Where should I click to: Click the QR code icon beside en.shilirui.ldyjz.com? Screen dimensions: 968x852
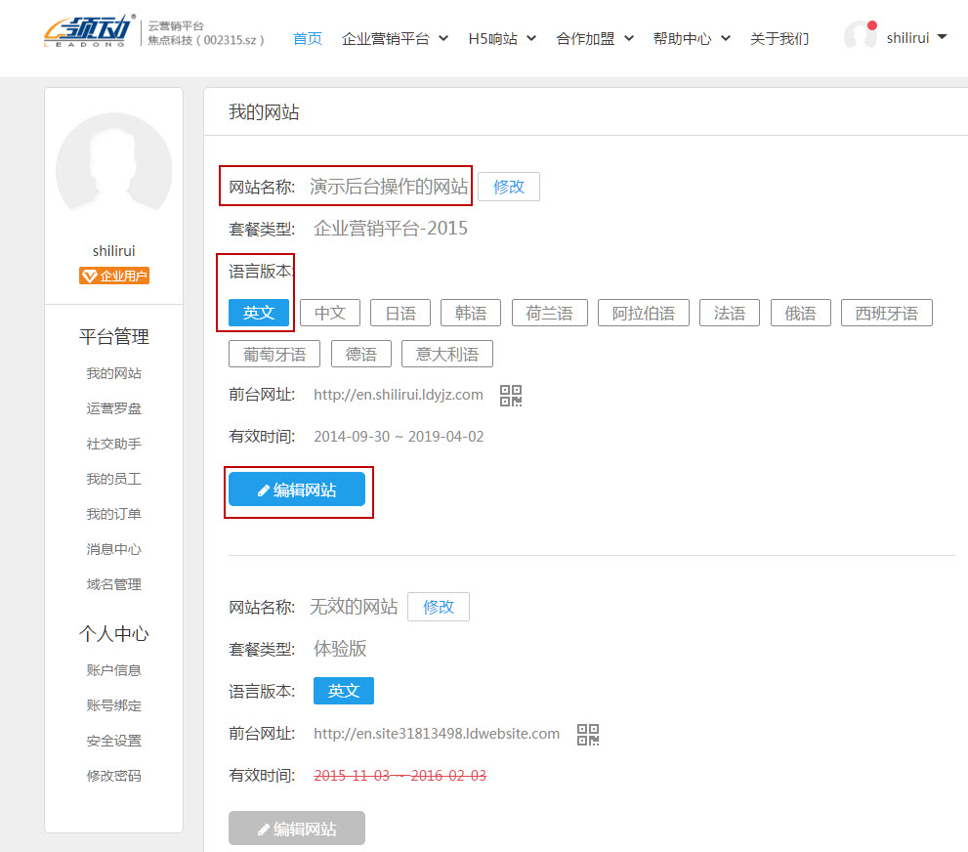click(x=510, y=395)
